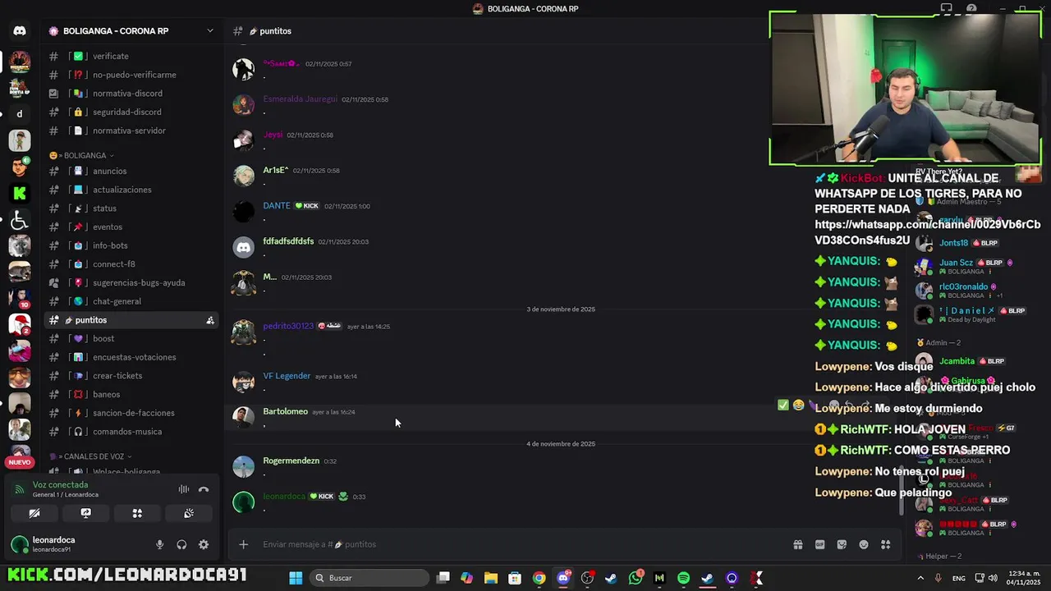
Task: Collapse the CANALES DE VOZ category
Action: pyautogui.click(x=90, y=456)
